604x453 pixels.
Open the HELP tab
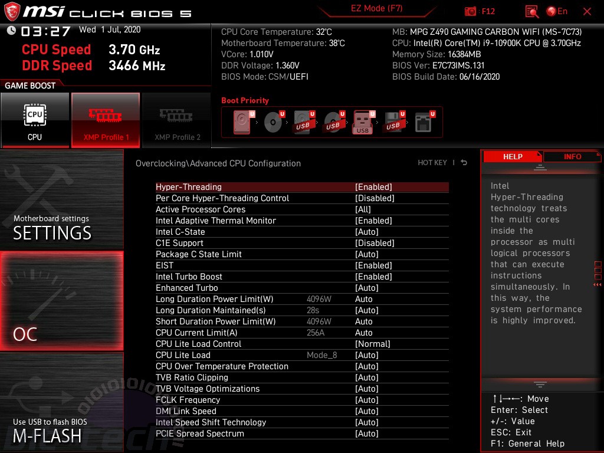tap(513, 156)
